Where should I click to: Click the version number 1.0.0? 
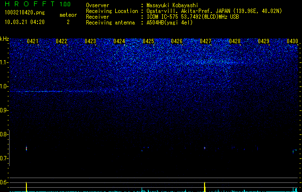click(65, 4)
